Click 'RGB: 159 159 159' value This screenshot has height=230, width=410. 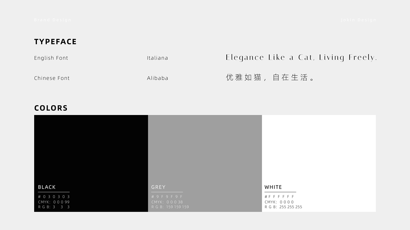tap(170, 207)
